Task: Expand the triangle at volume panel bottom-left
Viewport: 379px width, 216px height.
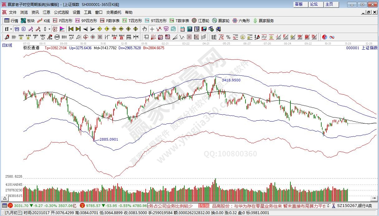Action: point(5,198)
